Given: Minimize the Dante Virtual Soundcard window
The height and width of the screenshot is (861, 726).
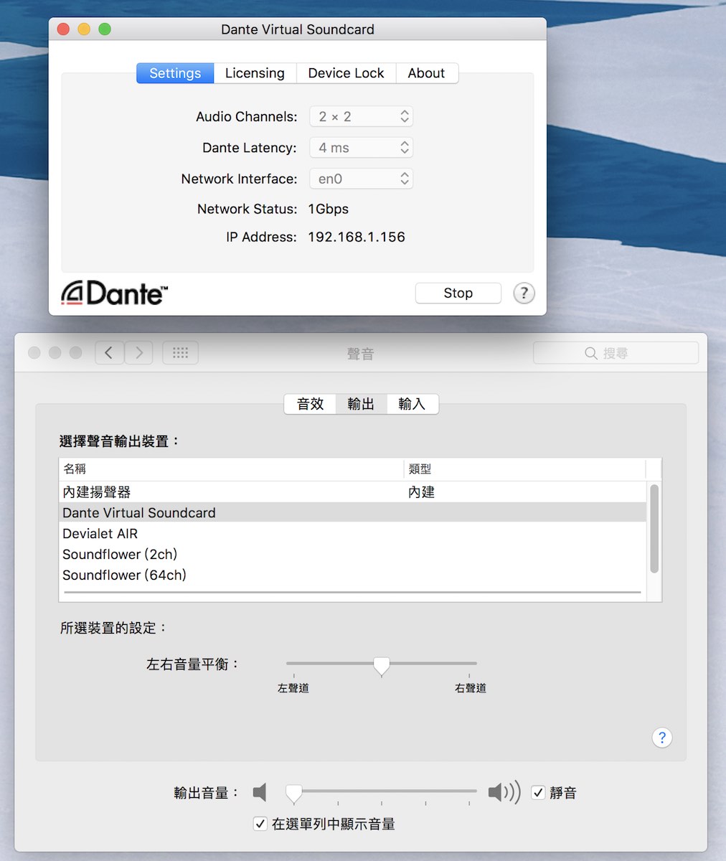Looking at the screenshot, I should pyautogui.click(x=84, y=29).
